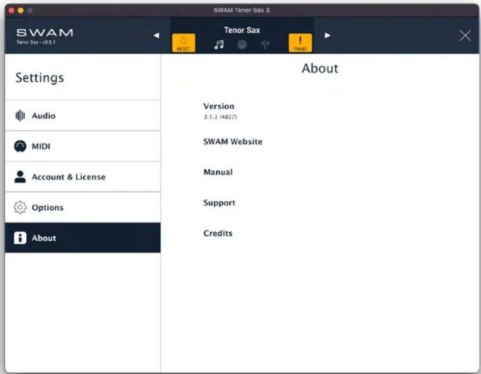Click the SWAM logo in header
The height and width of the screenshot is (374, 481).
click(x=45, y=32)
